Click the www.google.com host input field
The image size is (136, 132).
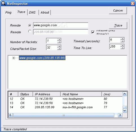coord(61,25)
